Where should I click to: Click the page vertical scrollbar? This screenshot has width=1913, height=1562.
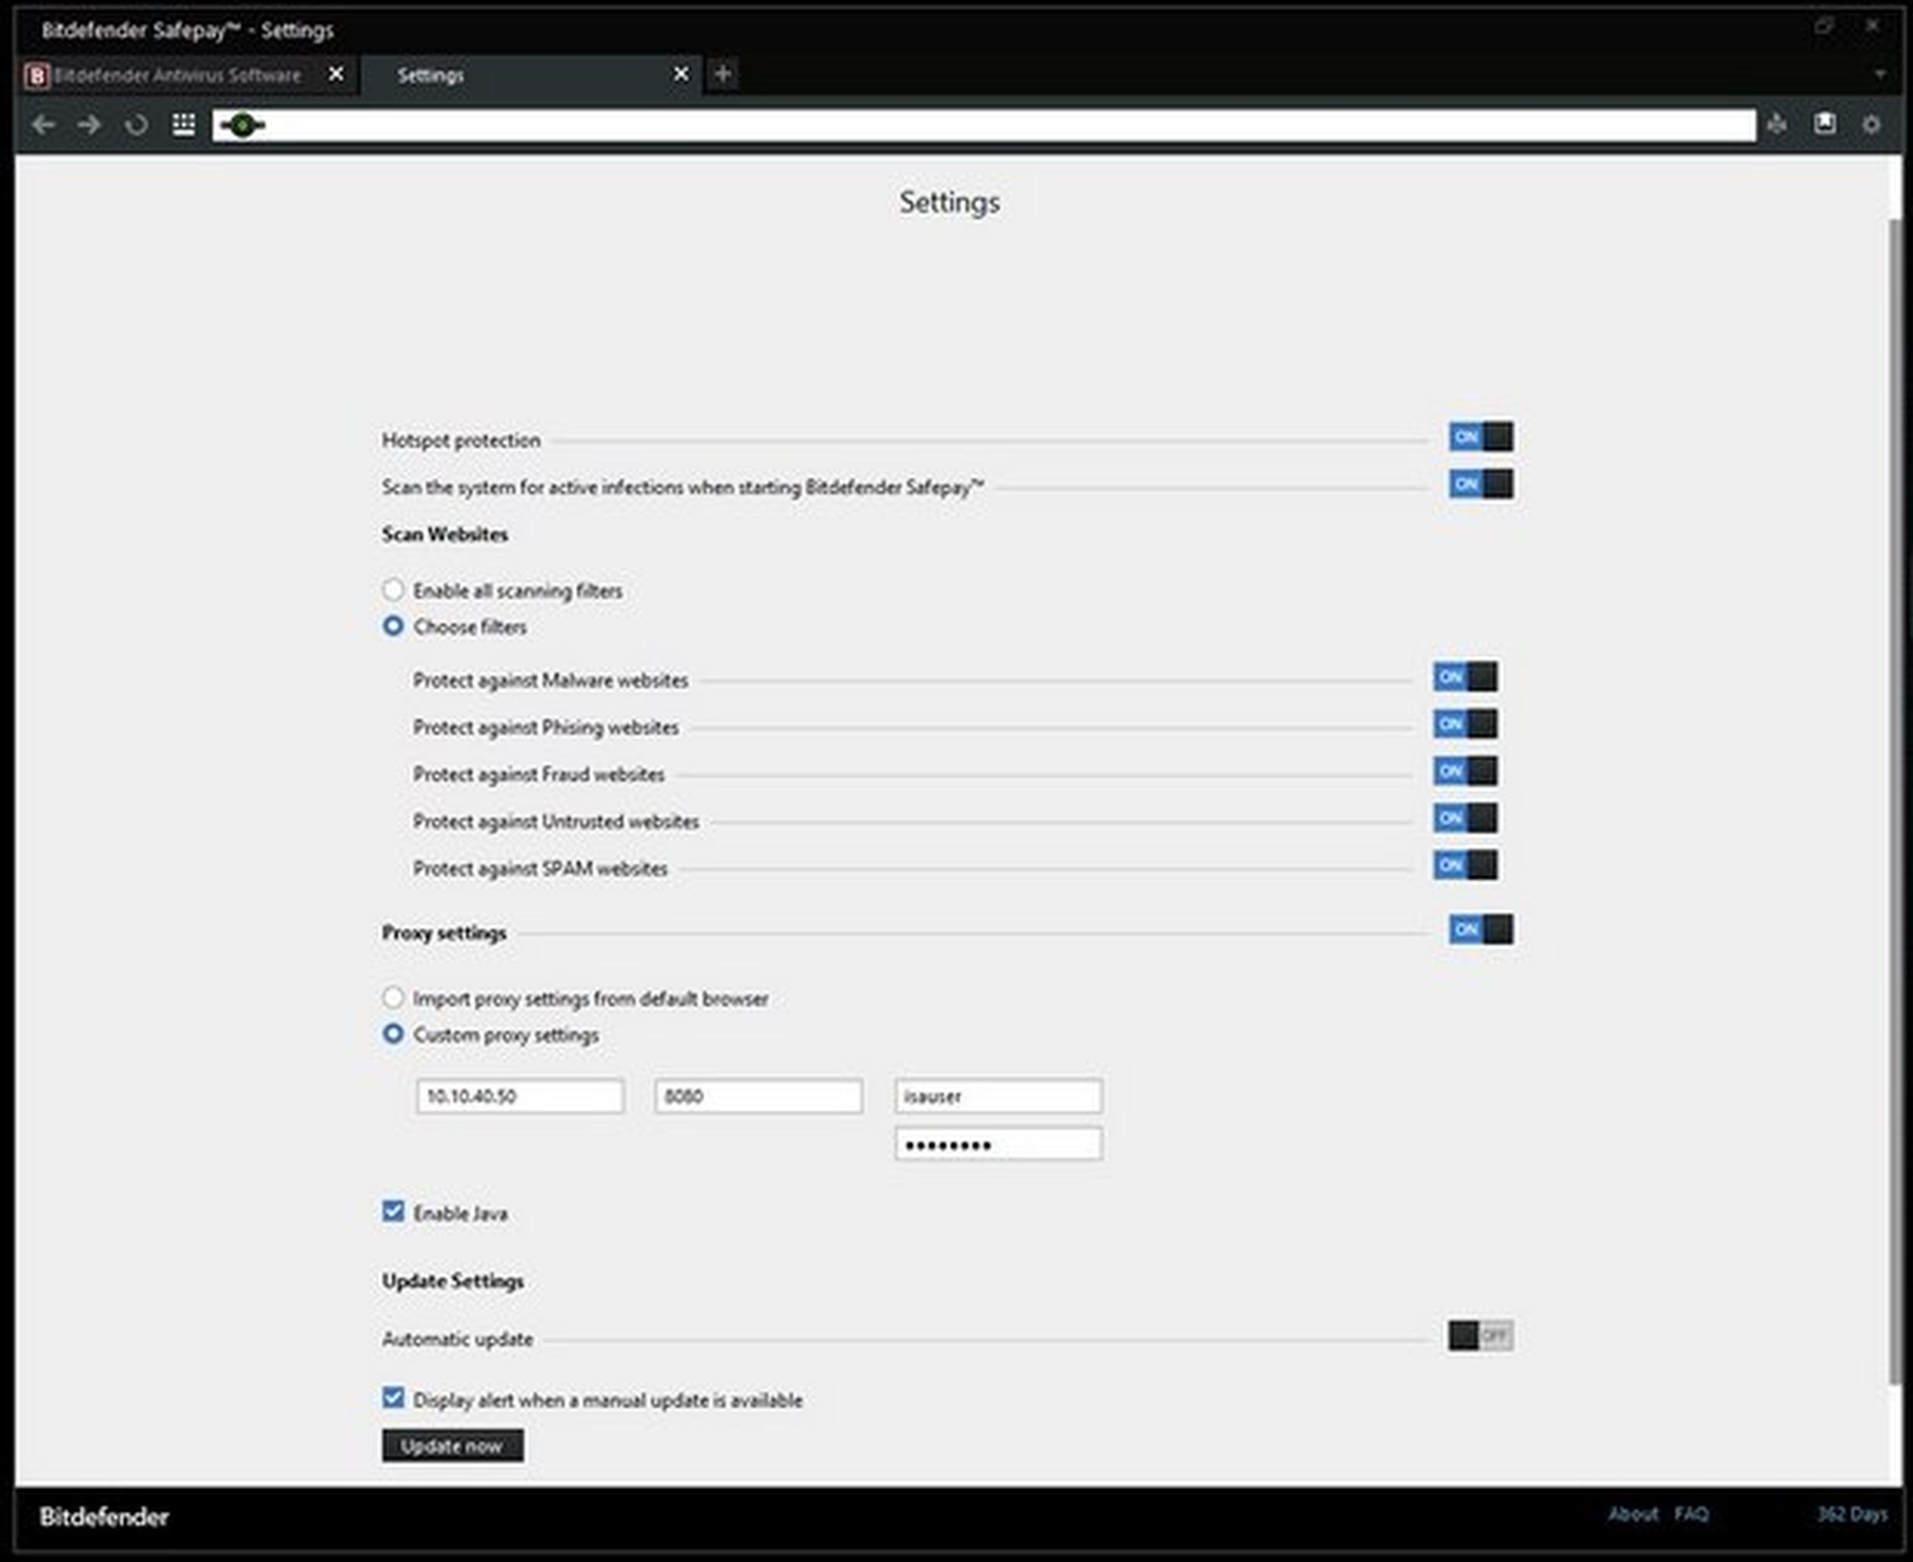click(x=1894, y=801)
